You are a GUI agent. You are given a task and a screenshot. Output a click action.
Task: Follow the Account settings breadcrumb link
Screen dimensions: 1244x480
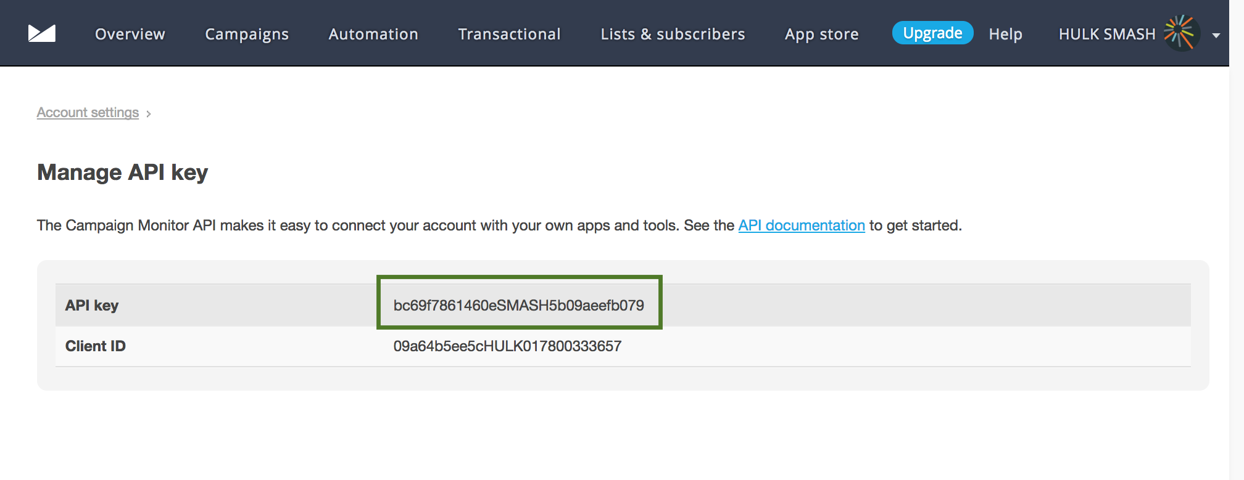[88, 113]
